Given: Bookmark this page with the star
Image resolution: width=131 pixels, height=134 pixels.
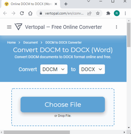Looking at the screenshot, I should click(98, 13).
